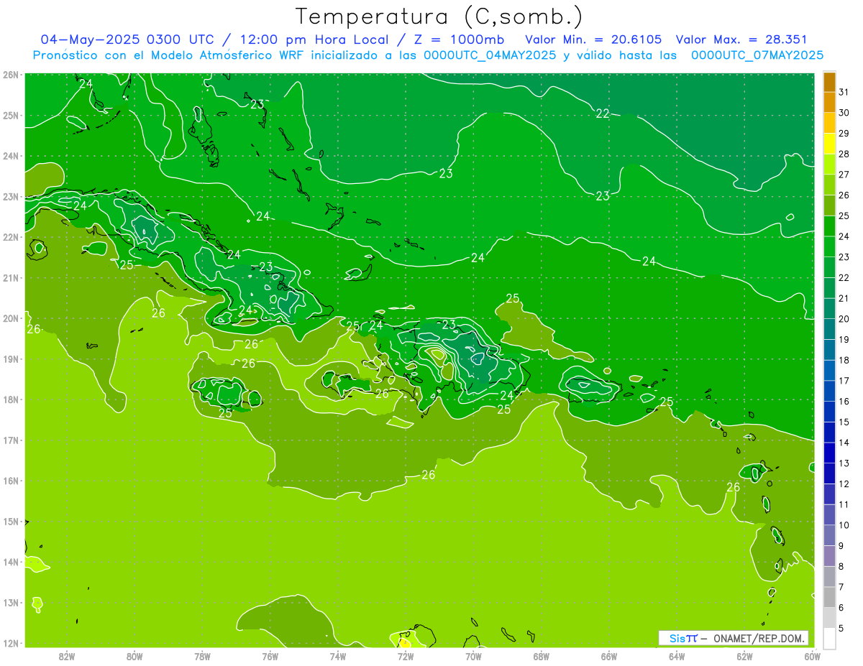Pick the purple swatch between 8 and 9
The image size is (863, 666).
pos(829,556)
